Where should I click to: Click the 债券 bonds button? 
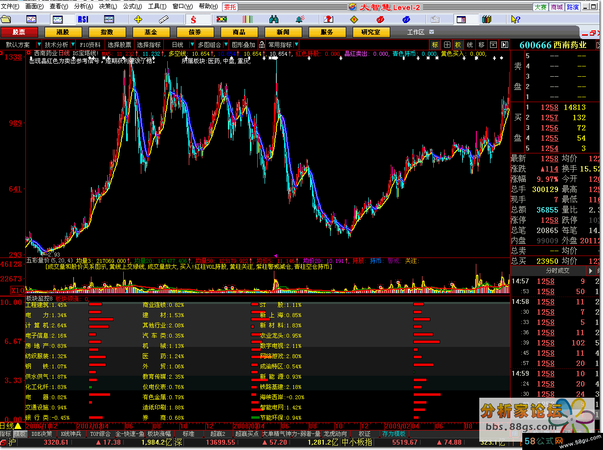click(x=195, y=32)
